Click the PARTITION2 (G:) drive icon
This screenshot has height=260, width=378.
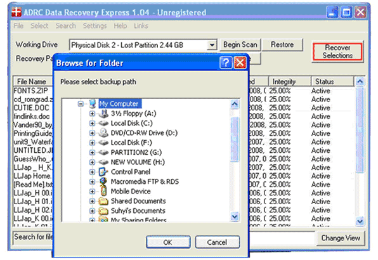(x=103, y=152)
